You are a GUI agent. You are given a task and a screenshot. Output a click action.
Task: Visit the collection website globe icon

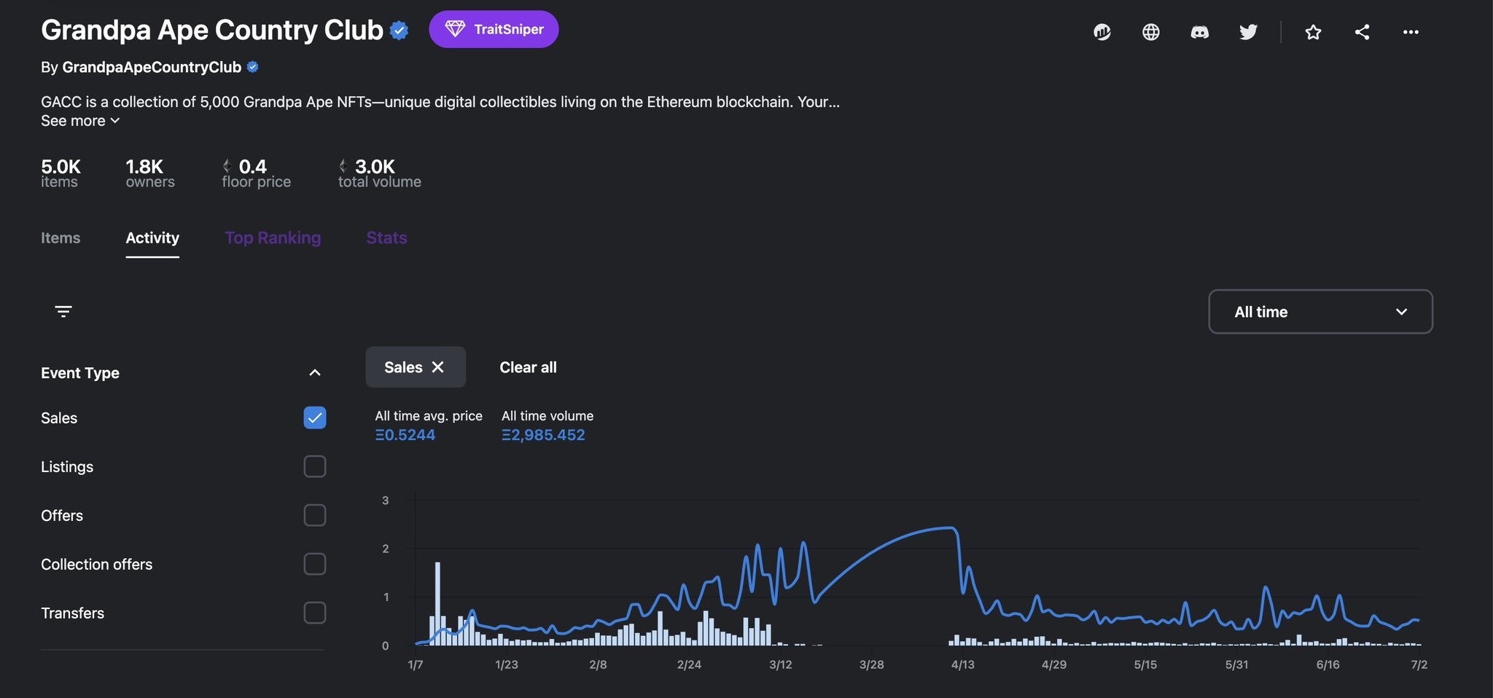pos(1150,32)
